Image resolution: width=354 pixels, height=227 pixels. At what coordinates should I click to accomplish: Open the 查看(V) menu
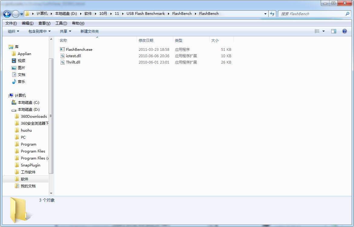[44, 23]
